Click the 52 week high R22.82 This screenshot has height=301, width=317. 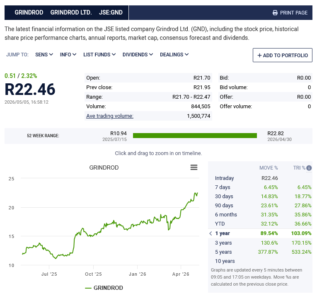pos(276,134)
